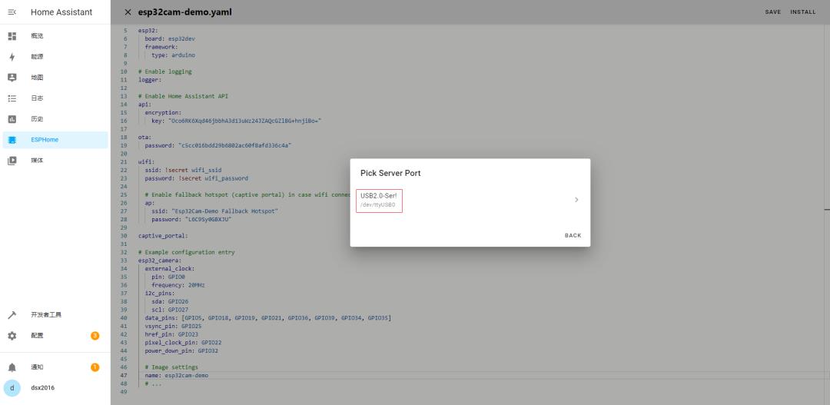Click the 地图 map icon
This screenshot has height=405, width=830.
(12, 78)
